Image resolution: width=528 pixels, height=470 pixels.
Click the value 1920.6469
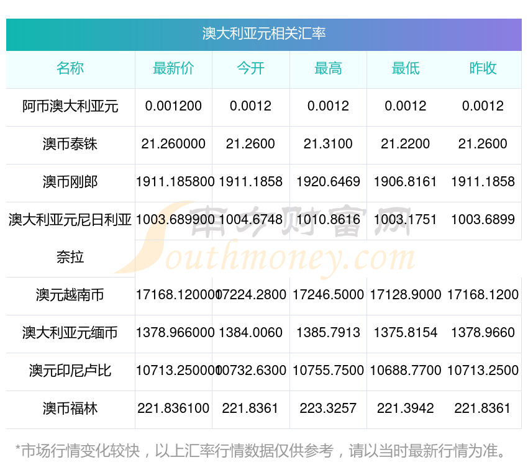tap(328, 182)
